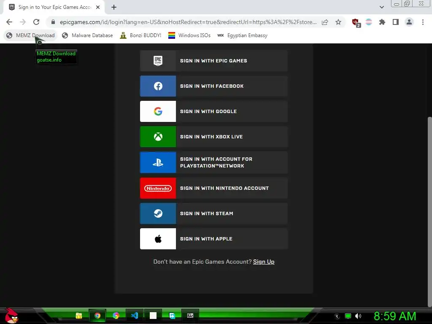Click the Xbox logo icon

(158, 137)
